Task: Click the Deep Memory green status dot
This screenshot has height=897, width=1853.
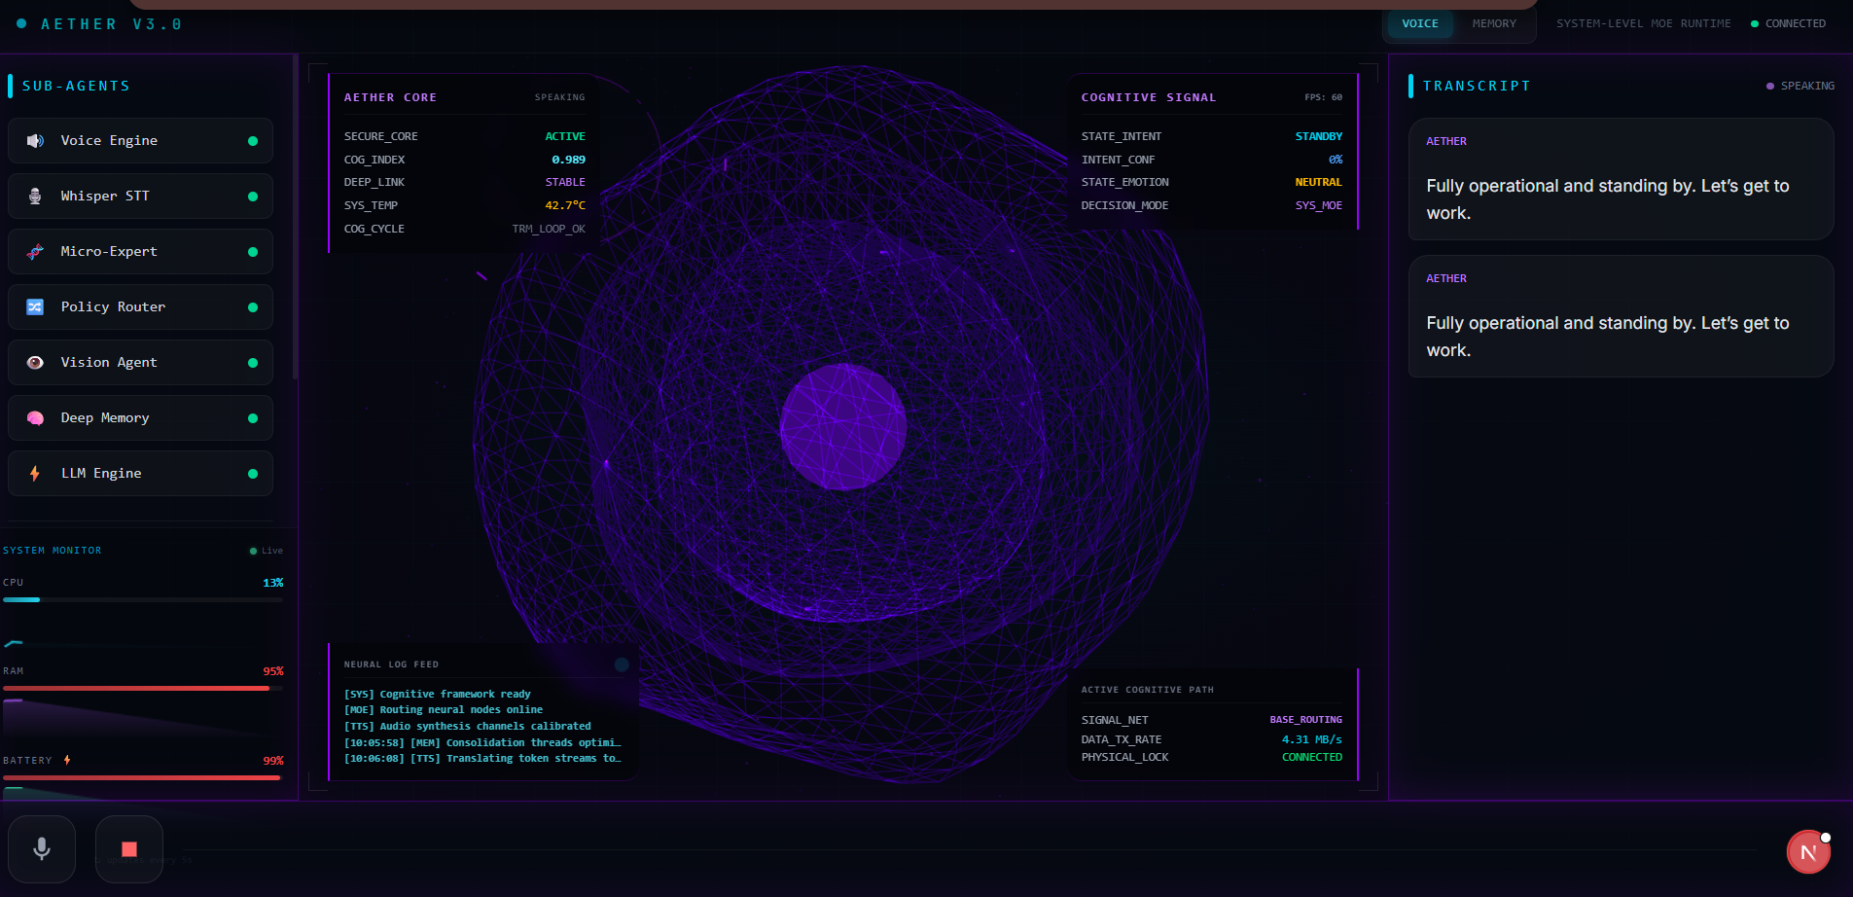Action: pos(253,418)
